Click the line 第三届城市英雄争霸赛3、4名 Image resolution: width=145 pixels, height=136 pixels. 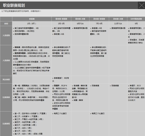(x=26, y=28)
